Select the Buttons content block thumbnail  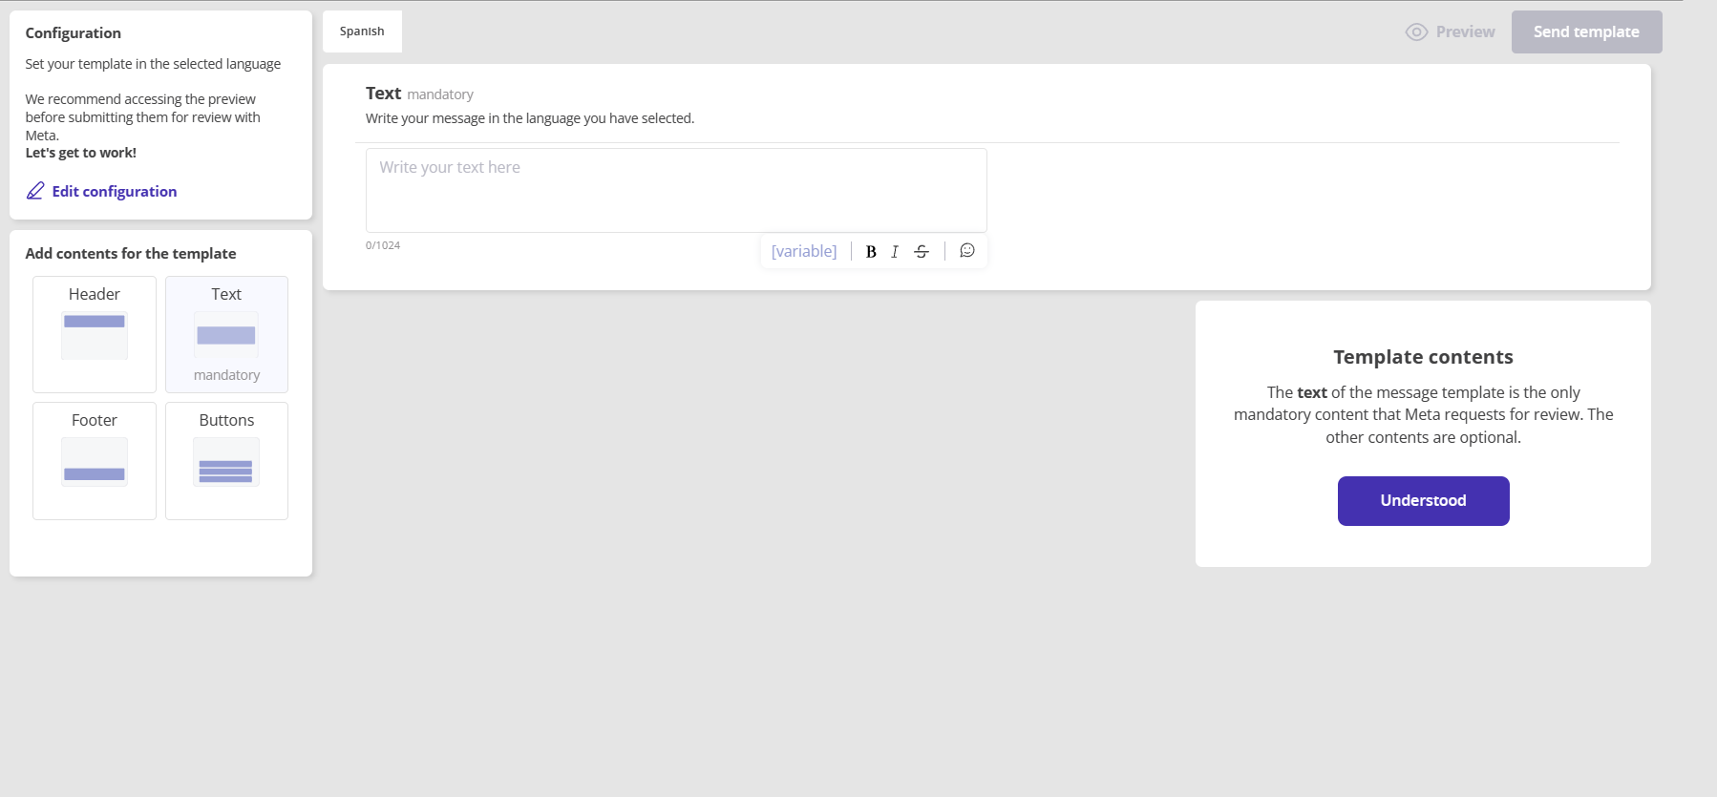tap(226, 462)
